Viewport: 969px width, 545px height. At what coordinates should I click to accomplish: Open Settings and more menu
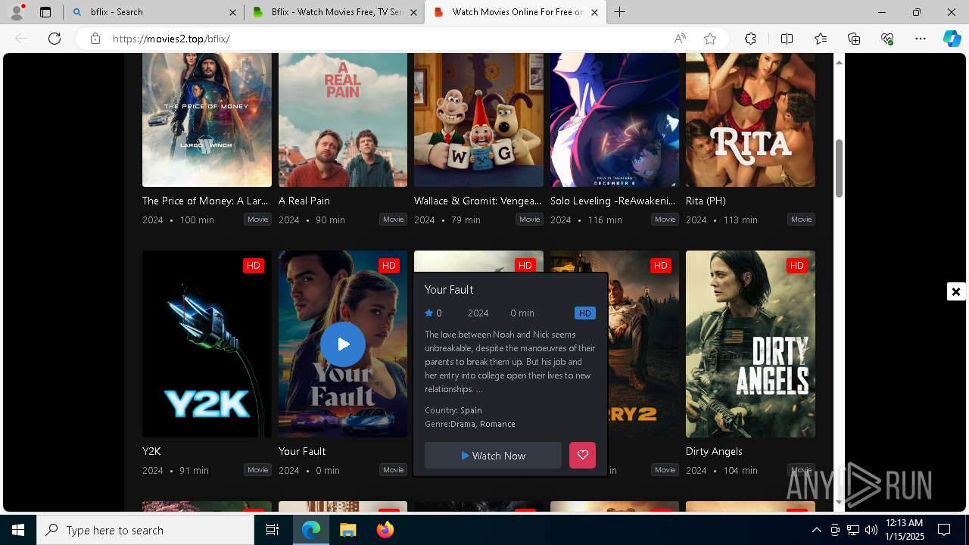tap(921, 39)
